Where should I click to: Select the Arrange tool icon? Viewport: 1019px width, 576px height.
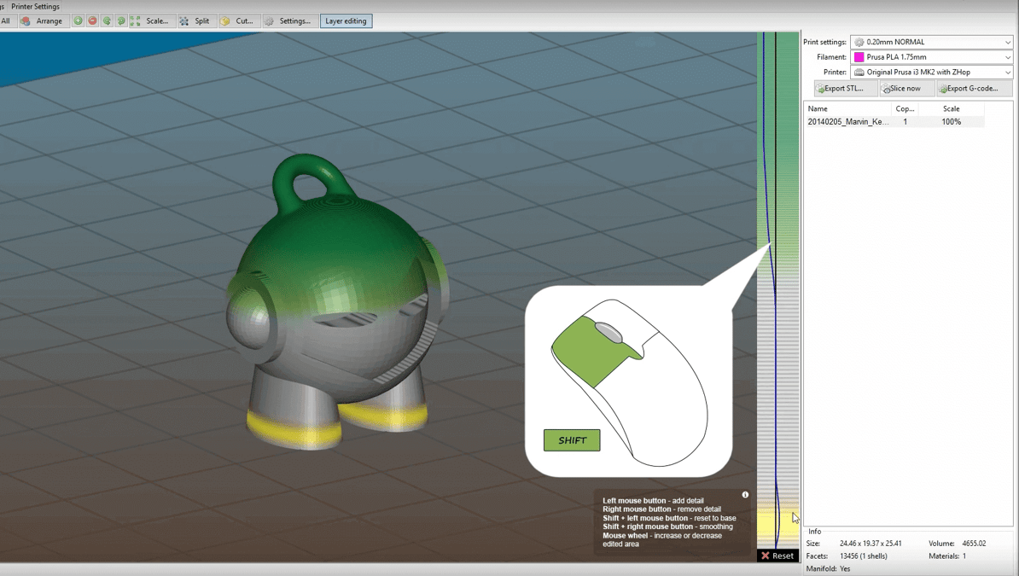pos(26,20)
